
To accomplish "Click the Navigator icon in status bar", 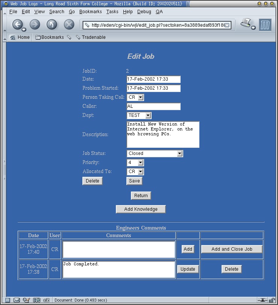I will (8, 300).
